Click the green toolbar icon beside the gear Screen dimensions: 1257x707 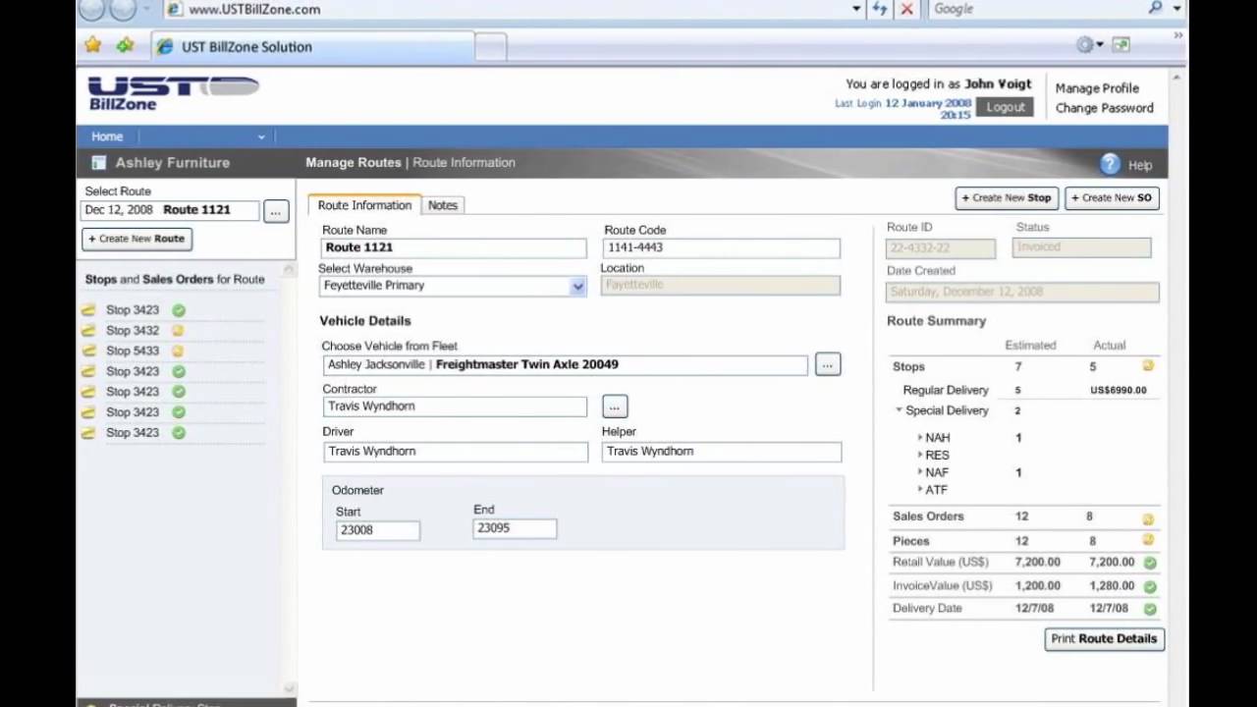click(1121, 45)
